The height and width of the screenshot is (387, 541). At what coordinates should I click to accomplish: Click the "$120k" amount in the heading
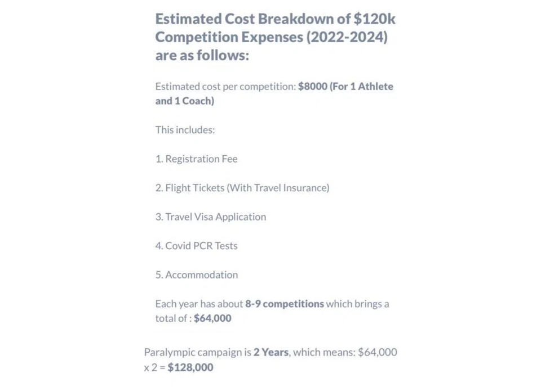pos(375,19)
